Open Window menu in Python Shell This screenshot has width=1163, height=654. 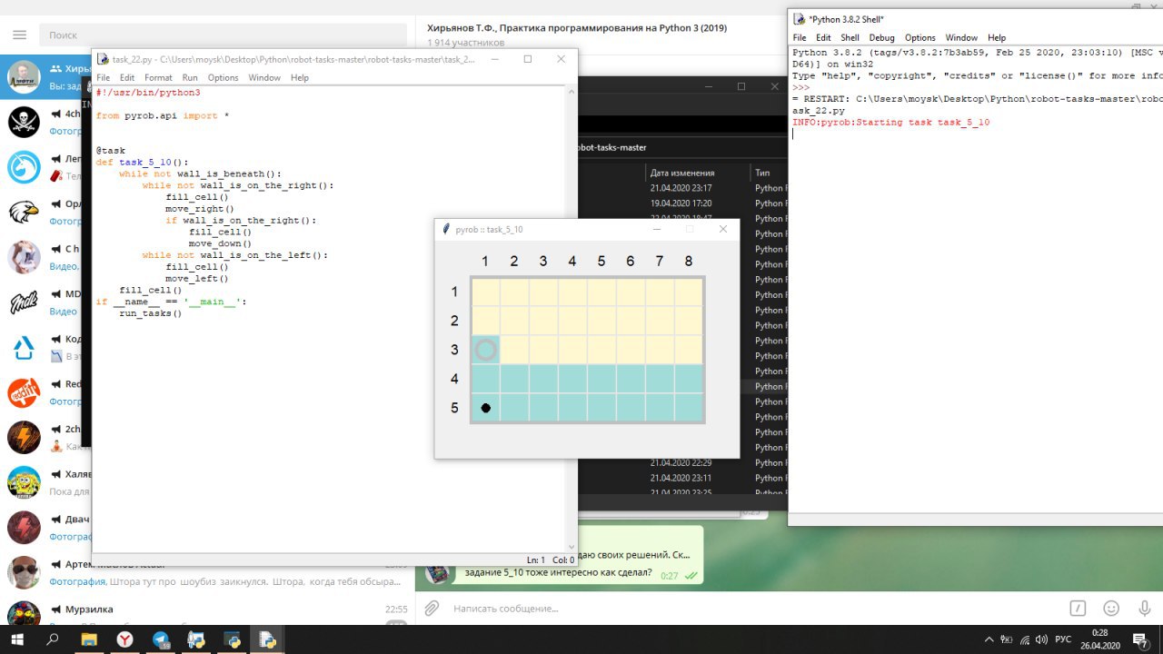pos(961,38)
